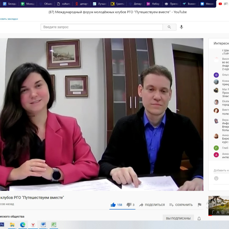229x229 pixels.
Task: Open the bookmarks link below tabs
Action: point(9,19)
